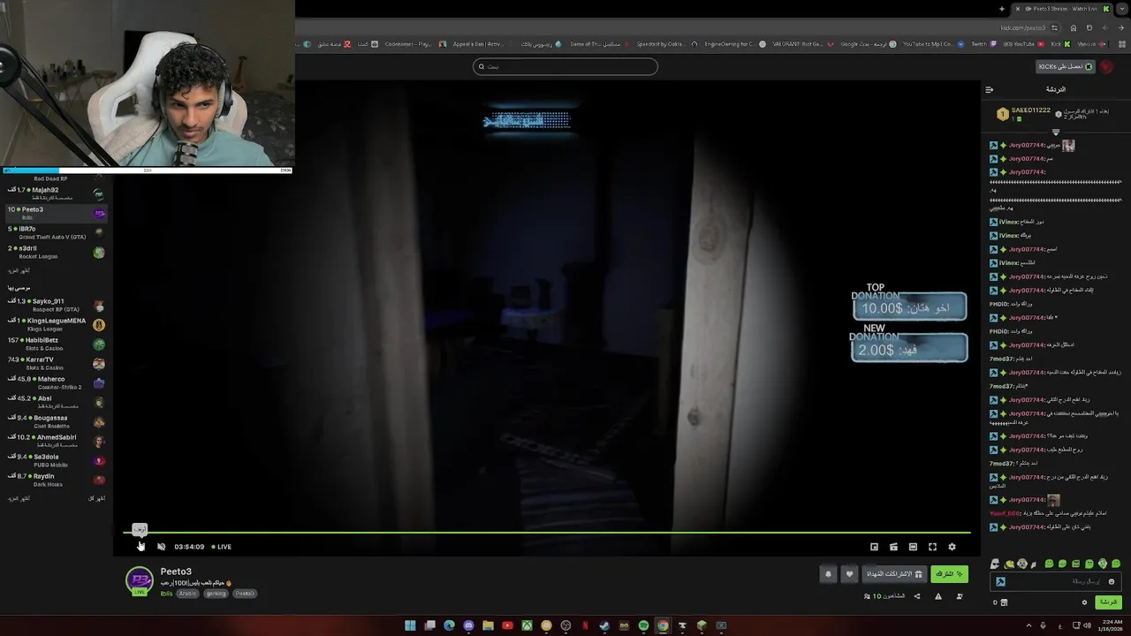Open the Arabic tag below the stream title
1131x636 pixels.
(x=187, y=594)
